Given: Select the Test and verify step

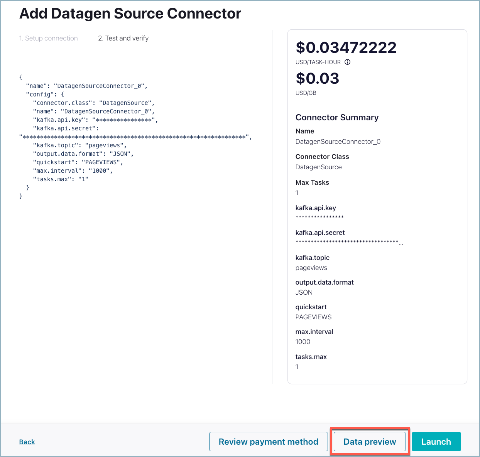Looking at the screenshot, I should click(123, 38).
